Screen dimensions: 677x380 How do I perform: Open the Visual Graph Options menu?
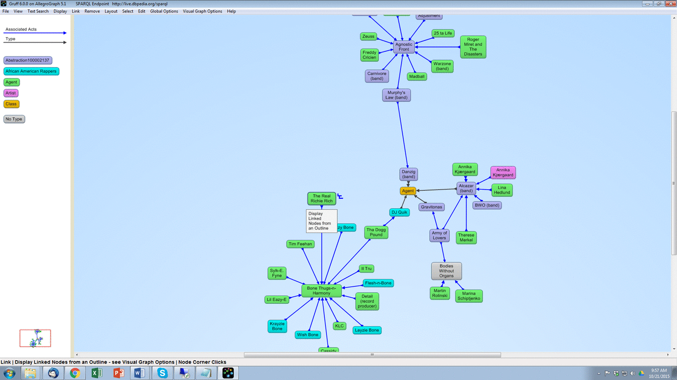coord(202,11)
